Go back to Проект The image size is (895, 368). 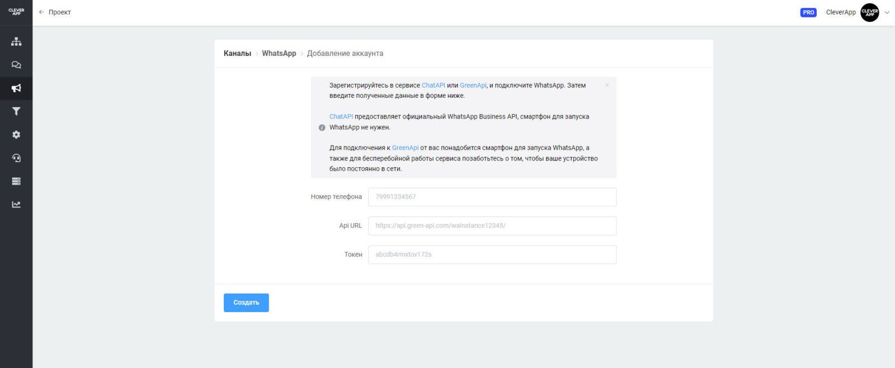pyautogui.click(x=55, y=12)
